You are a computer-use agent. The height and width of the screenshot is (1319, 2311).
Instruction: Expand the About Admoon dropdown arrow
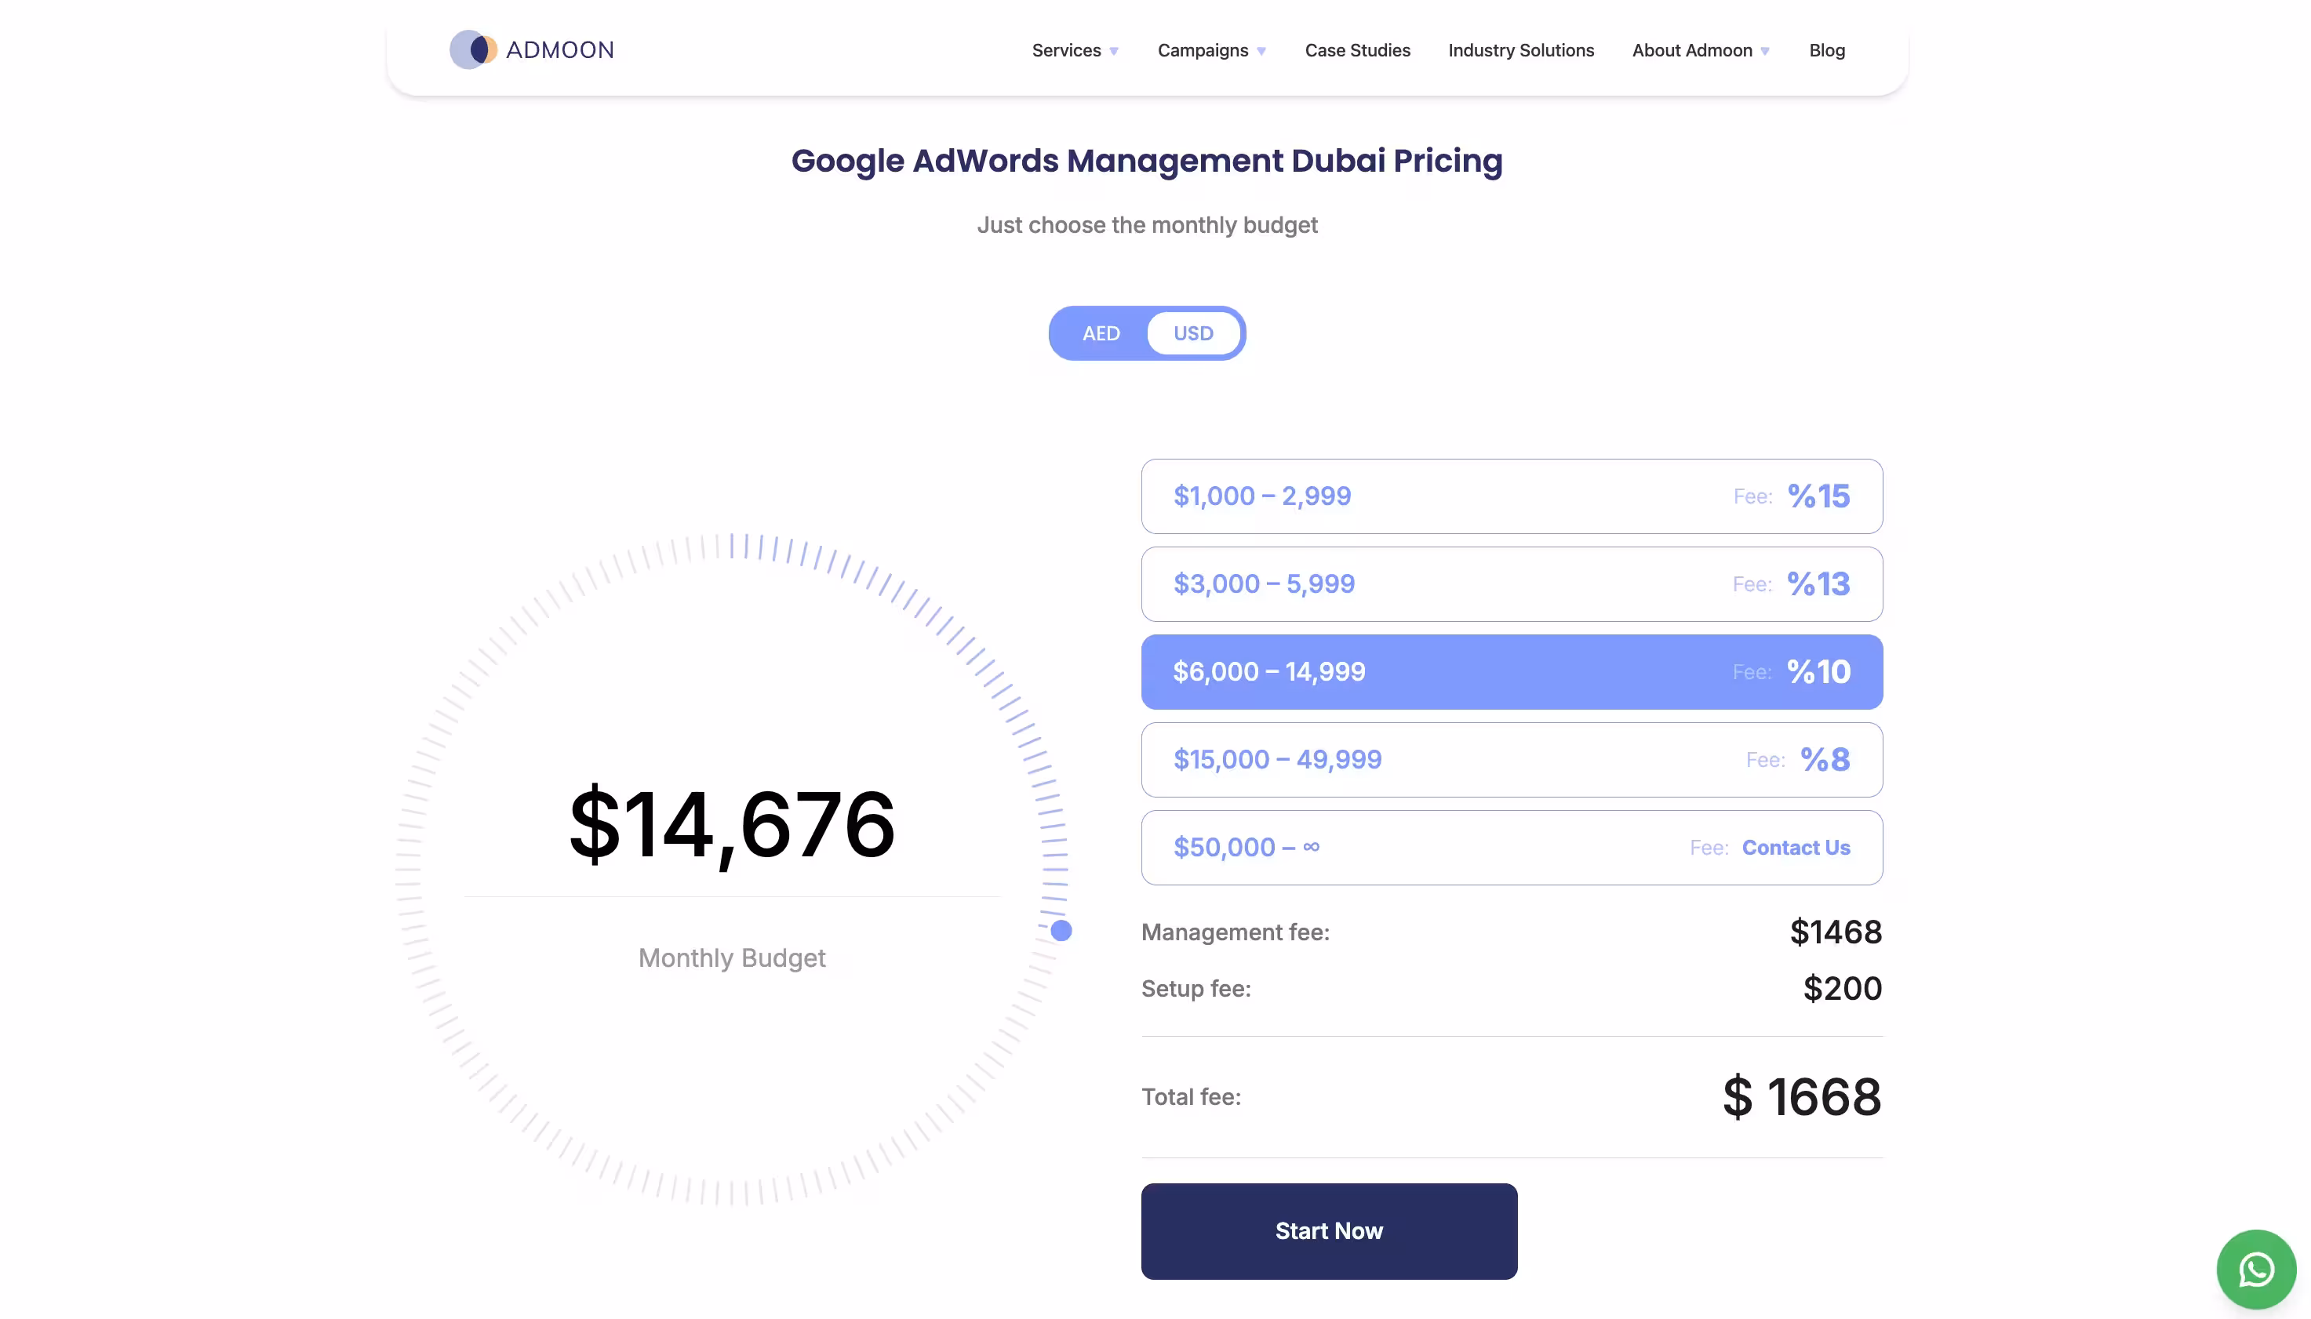pyautogui.click(x=1765, y=52)
